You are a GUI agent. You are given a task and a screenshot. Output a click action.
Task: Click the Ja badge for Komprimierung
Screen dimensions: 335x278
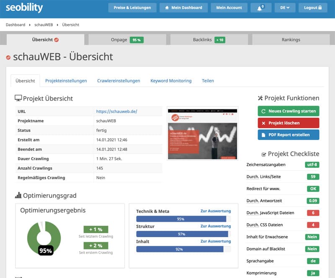coord(313,273)
